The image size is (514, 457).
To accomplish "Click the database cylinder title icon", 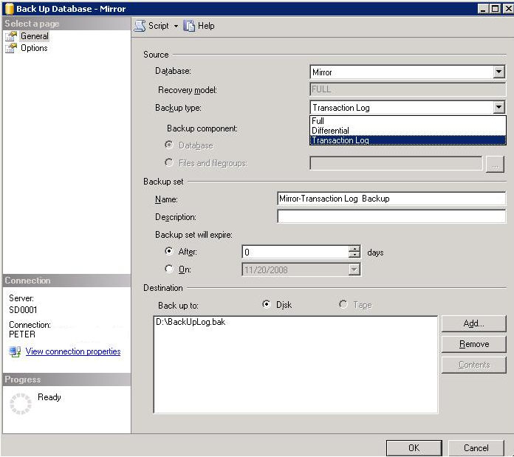I will click(x=9, y=9).
